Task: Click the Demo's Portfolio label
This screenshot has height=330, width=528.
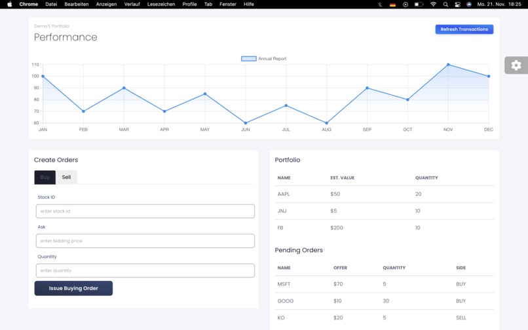Action: (x=52, y=26)
